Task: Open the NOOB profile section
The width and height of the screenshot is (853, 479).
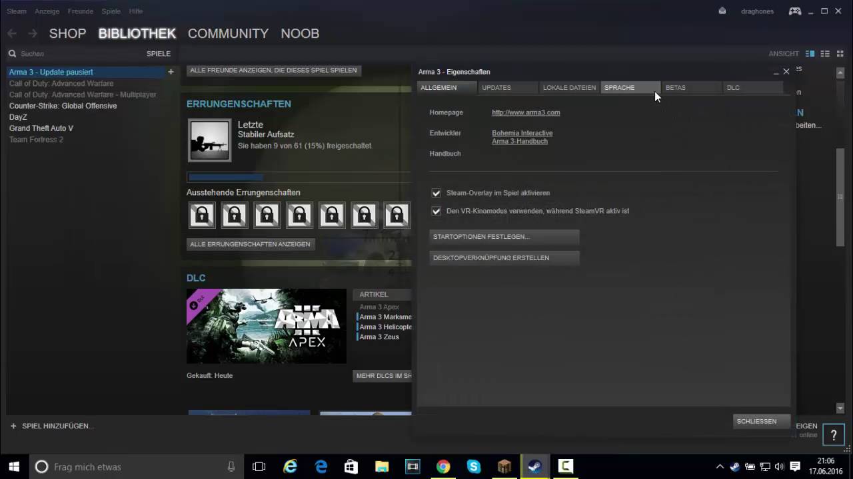Action: tap(300, 33)
